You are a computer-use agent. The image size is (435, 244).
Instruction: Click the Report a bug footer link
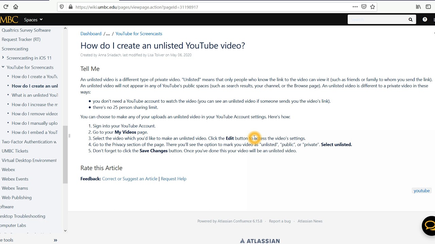(x=280, y=221)
